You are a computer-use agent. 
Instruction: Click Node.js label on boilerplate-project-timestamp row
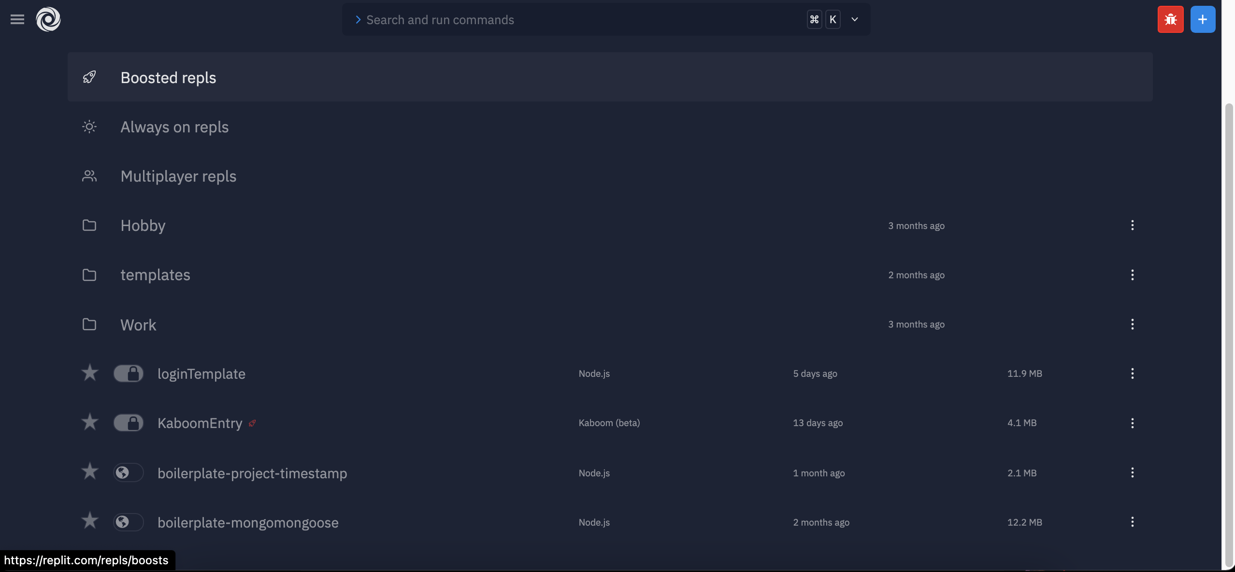coord(594,473)
